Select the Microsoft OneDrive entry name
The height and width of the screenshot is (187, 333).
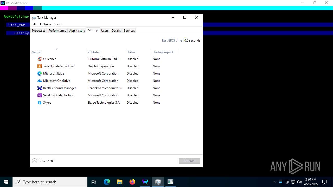pyautogui.click(x=56, y=81)
